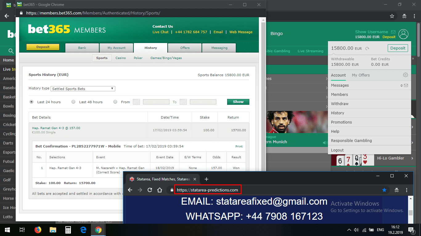Click incognito icon in background Chrome toolbar

[x=404, y=16]
